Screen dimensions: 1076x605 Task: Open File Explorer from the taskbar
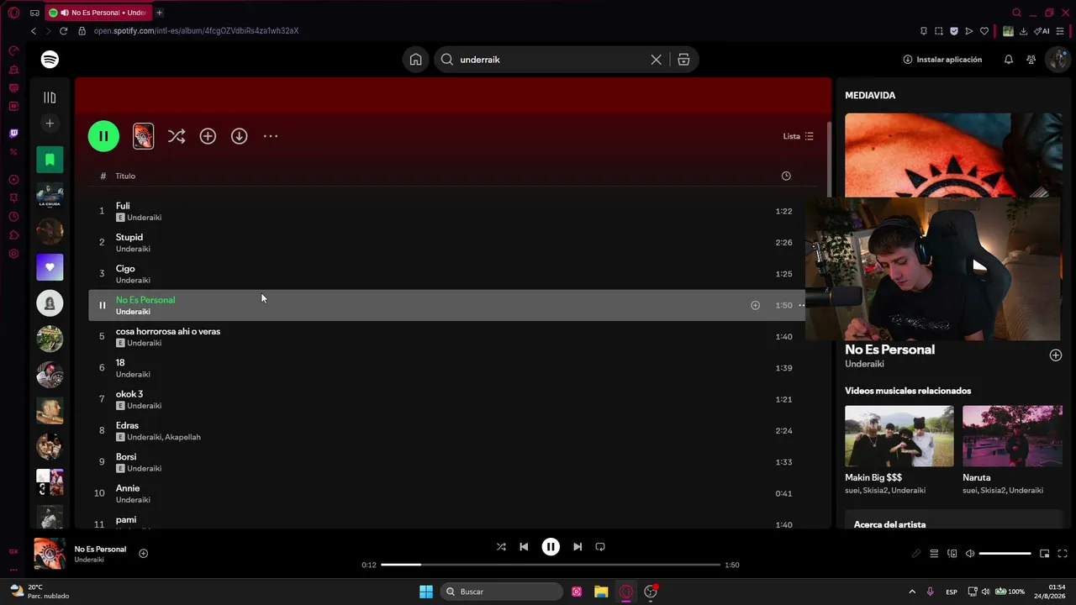click(x=601, y=592)
